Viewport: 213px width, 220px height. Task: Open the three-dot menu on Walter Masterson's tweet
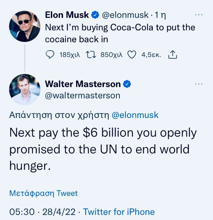pyautogui.click(x=198, y=84)
